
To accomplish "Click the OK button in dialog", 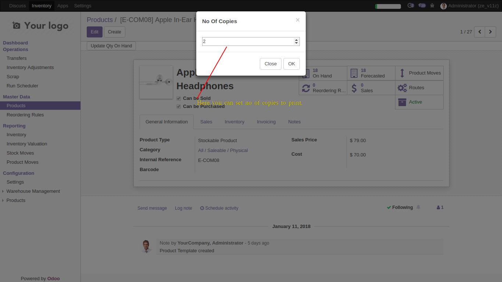I will coord(291,64).
